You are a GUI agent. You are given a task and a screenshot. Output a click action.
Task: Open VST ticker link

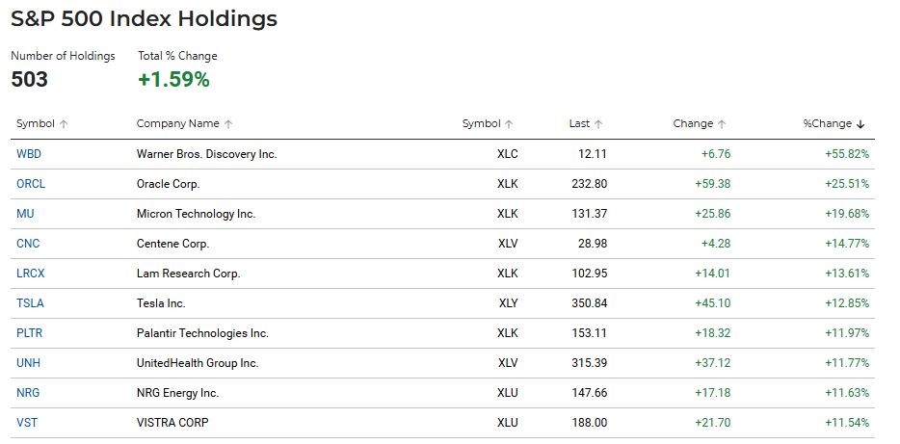[27, 422]
